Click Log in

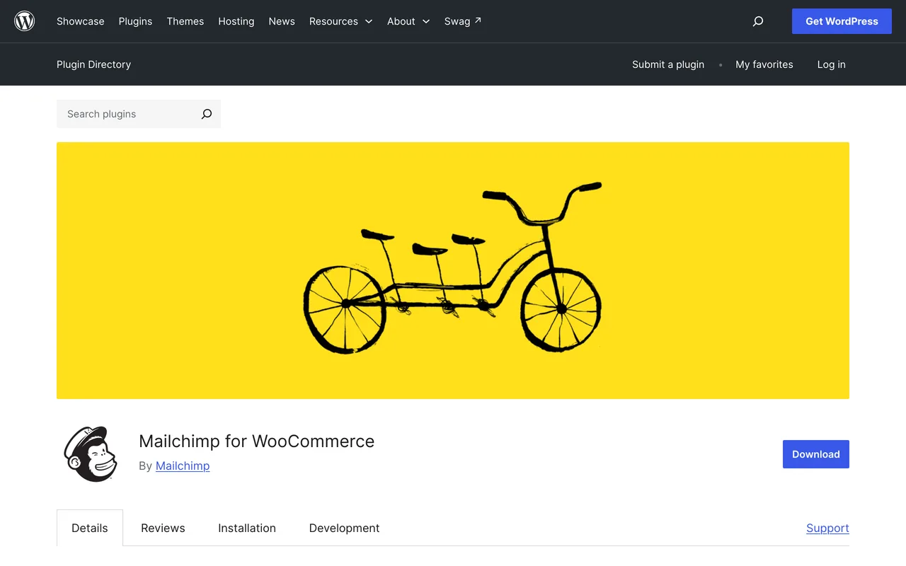pos(832,64)
